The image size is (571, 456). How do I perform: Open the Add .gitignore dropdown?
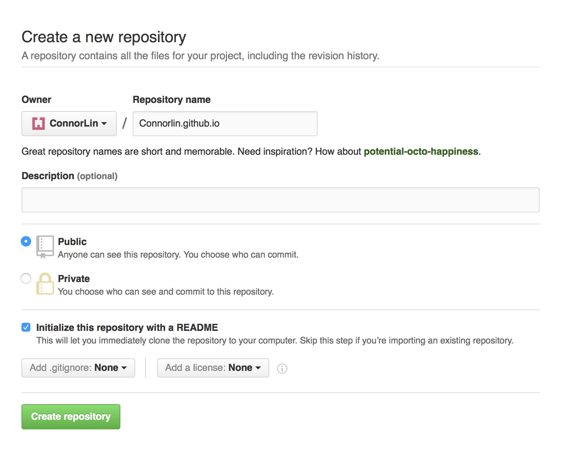[78, 368]
